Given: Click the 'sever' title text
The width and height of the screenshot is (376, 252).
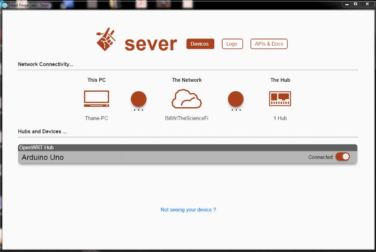Looking at the screenshot, I should 151,44.
